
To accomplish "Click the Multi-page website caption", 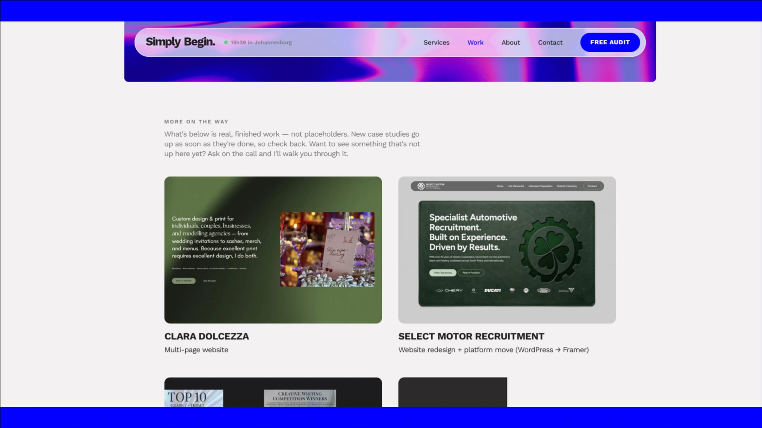I will (196, 350).
